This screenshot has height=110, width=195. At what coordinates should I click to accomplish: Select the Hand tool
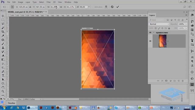3,87
